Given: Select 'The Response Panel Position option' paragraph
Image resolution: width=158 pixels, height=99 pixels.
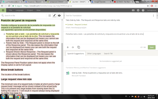Looking at the screenshot, I should pos(28,64).
